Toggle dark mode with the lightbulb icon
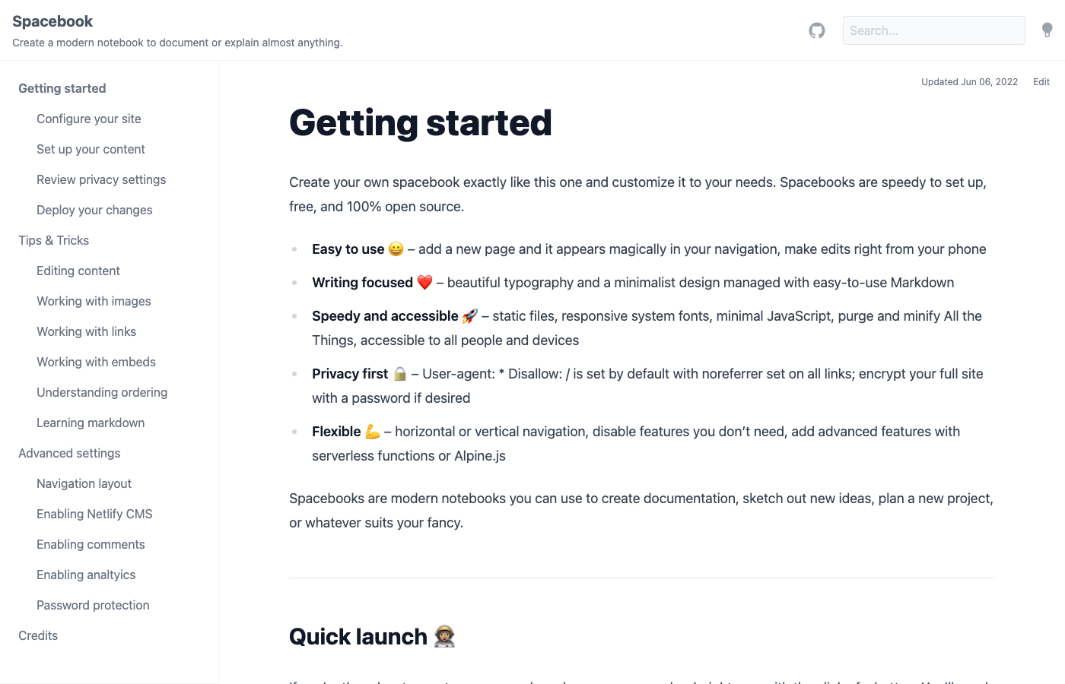 click(x=1047, y=30)
